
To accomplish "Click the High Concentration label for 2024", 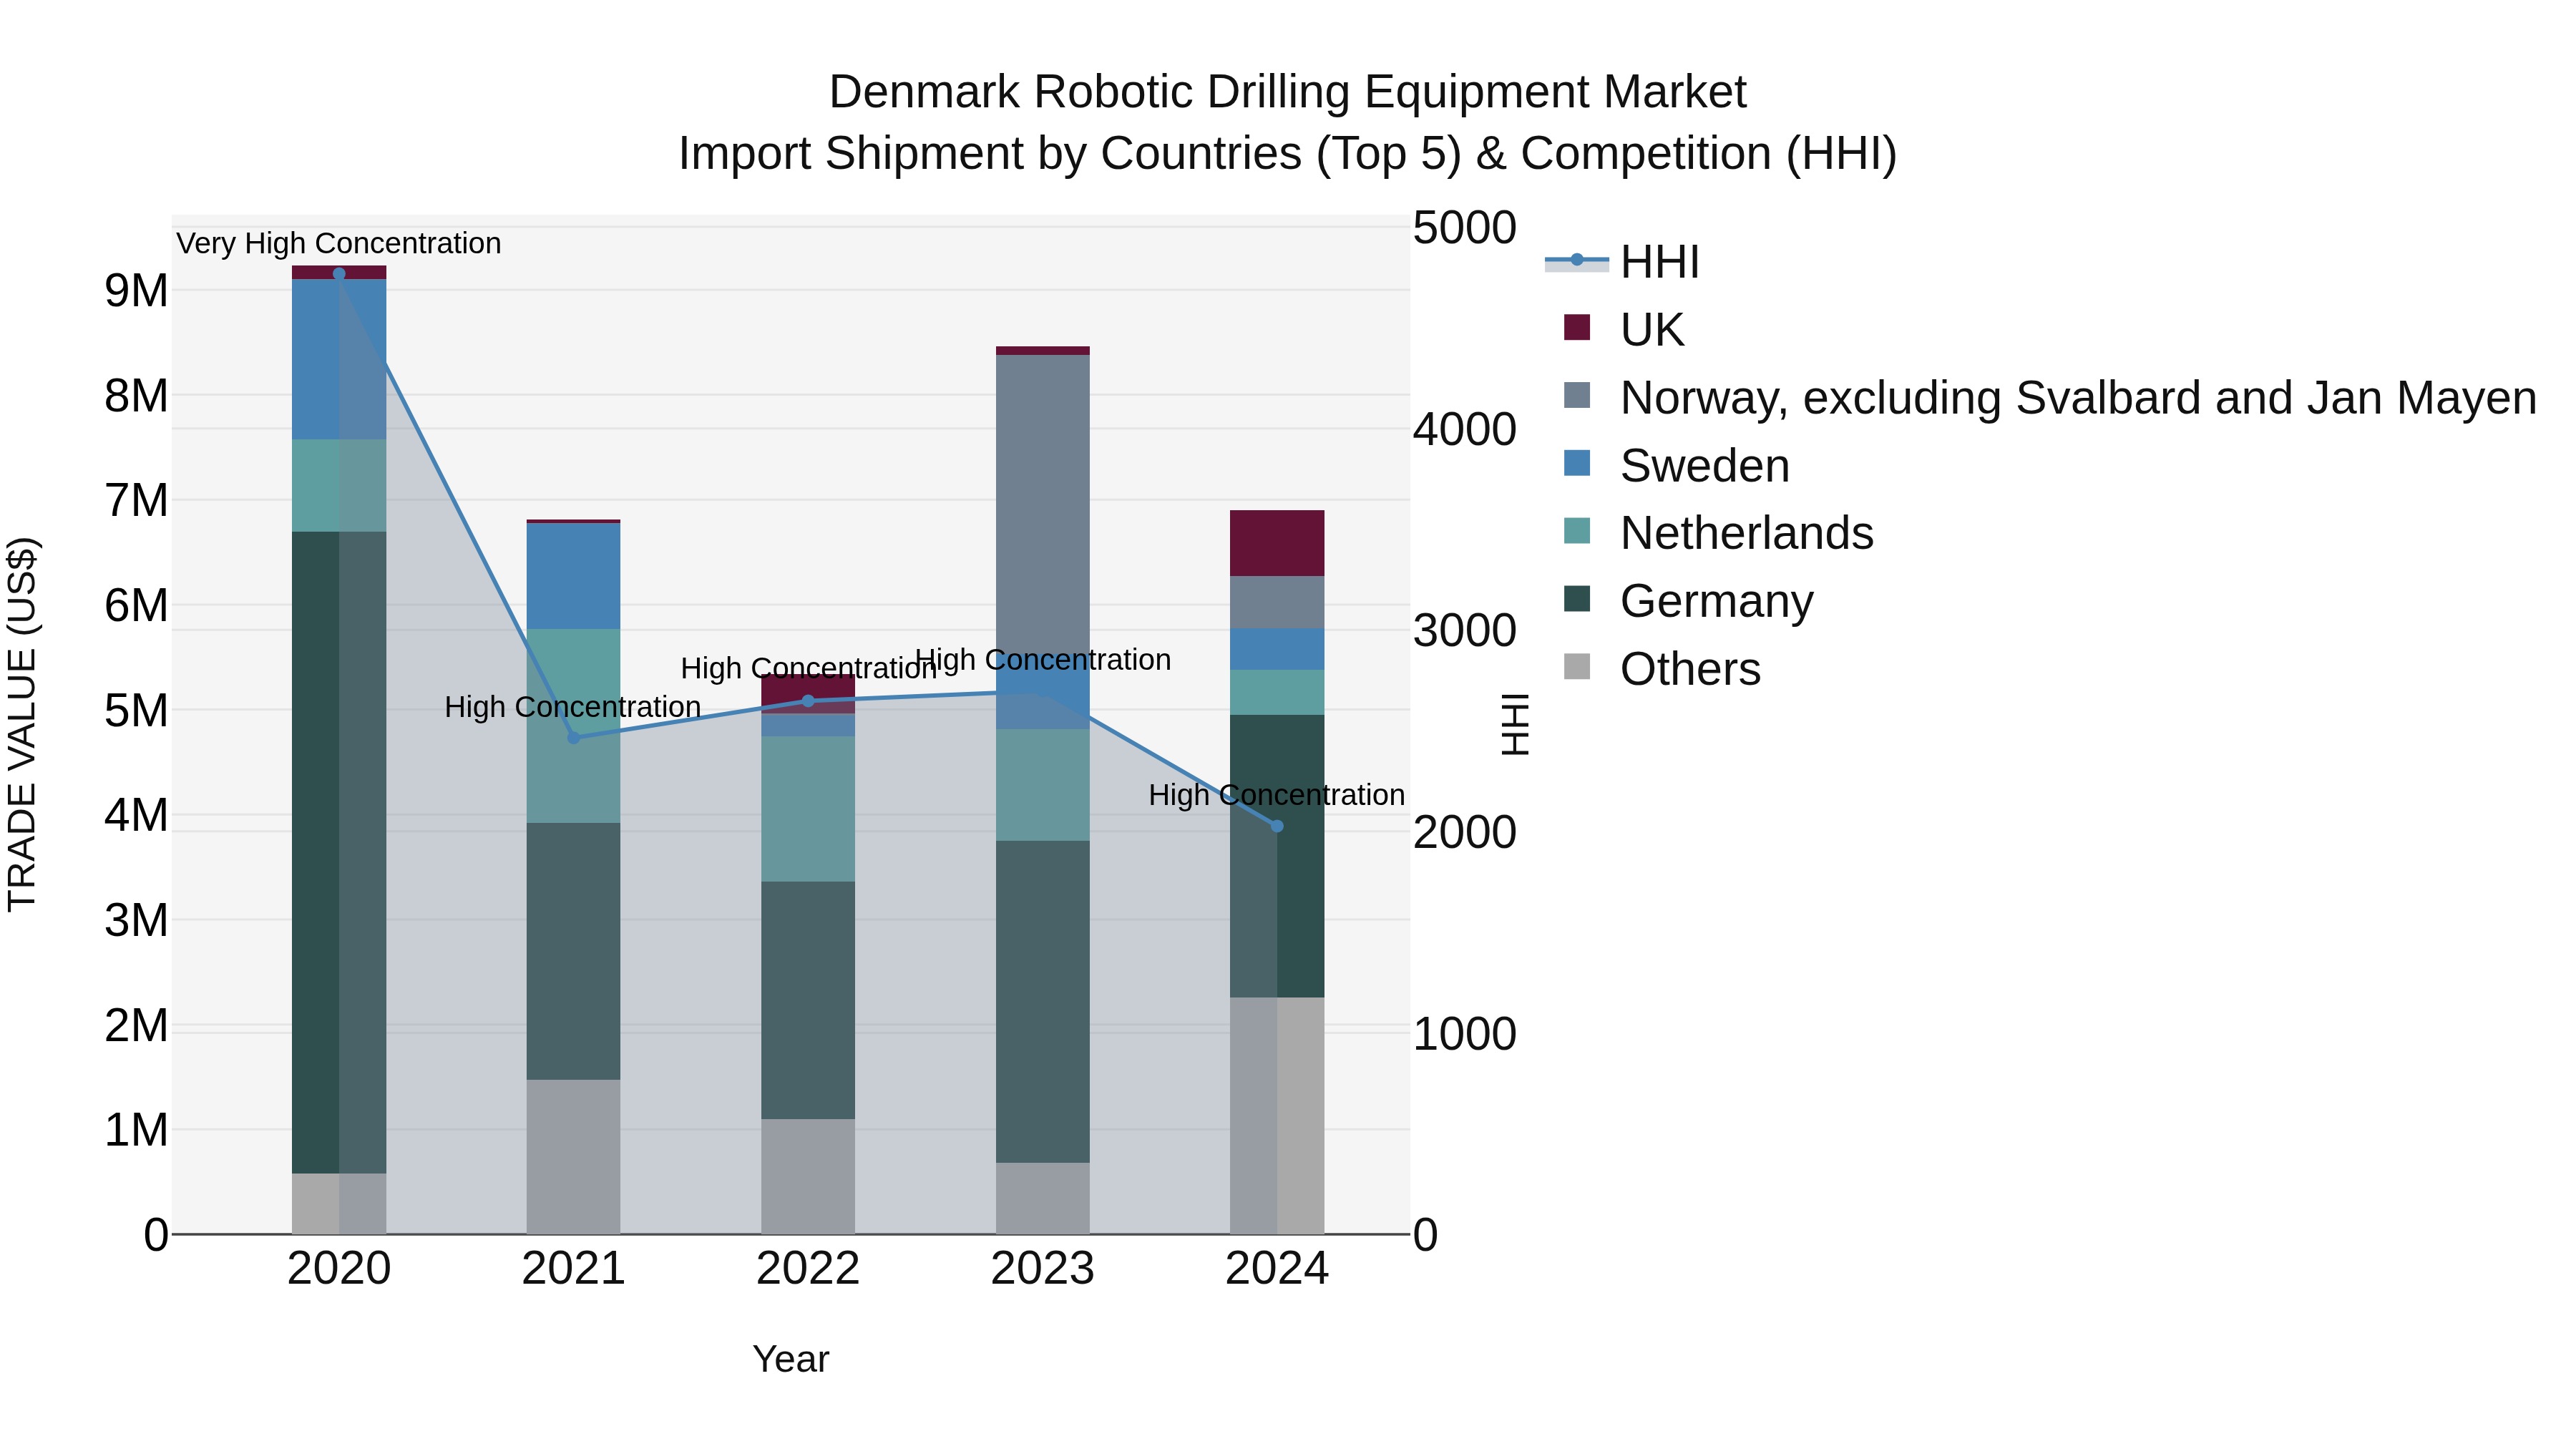I will click(x=1277, y=795).
